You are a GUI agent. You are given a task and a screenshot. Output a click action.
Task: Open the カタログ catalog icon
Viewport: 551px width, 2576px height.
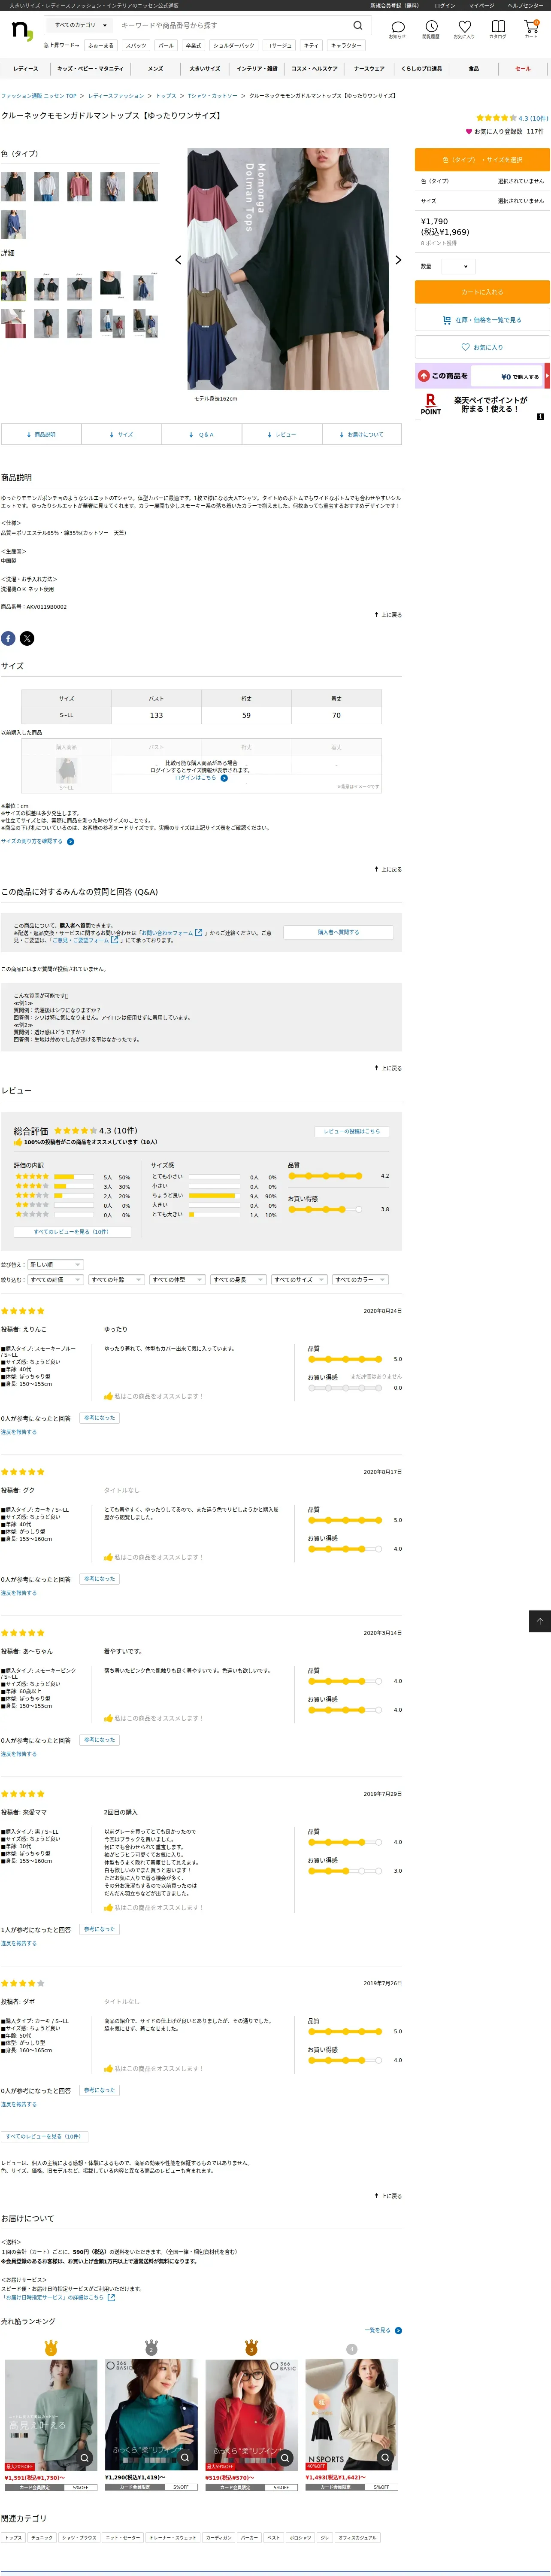click(498, 29)
